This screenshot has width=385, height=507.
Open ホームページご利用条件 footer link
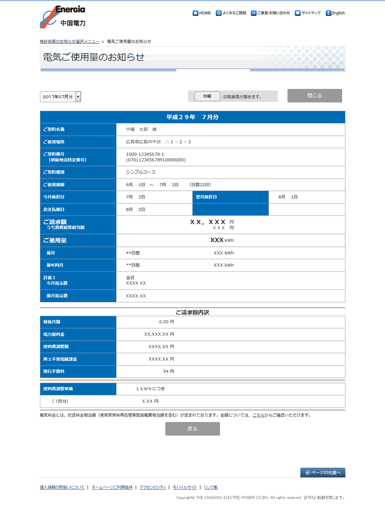click(112, 487)
